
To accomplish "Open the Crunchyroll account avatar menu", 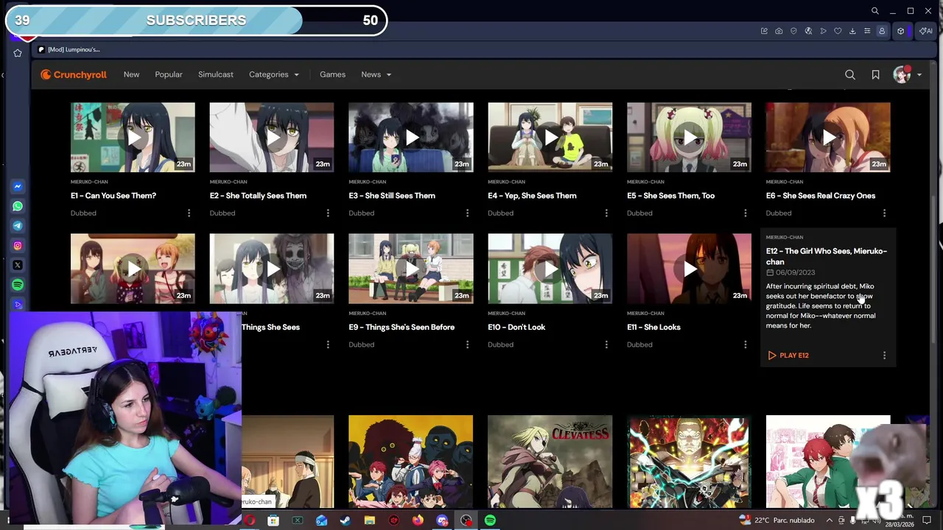I will pyautogui.click(x=907, y=74).
